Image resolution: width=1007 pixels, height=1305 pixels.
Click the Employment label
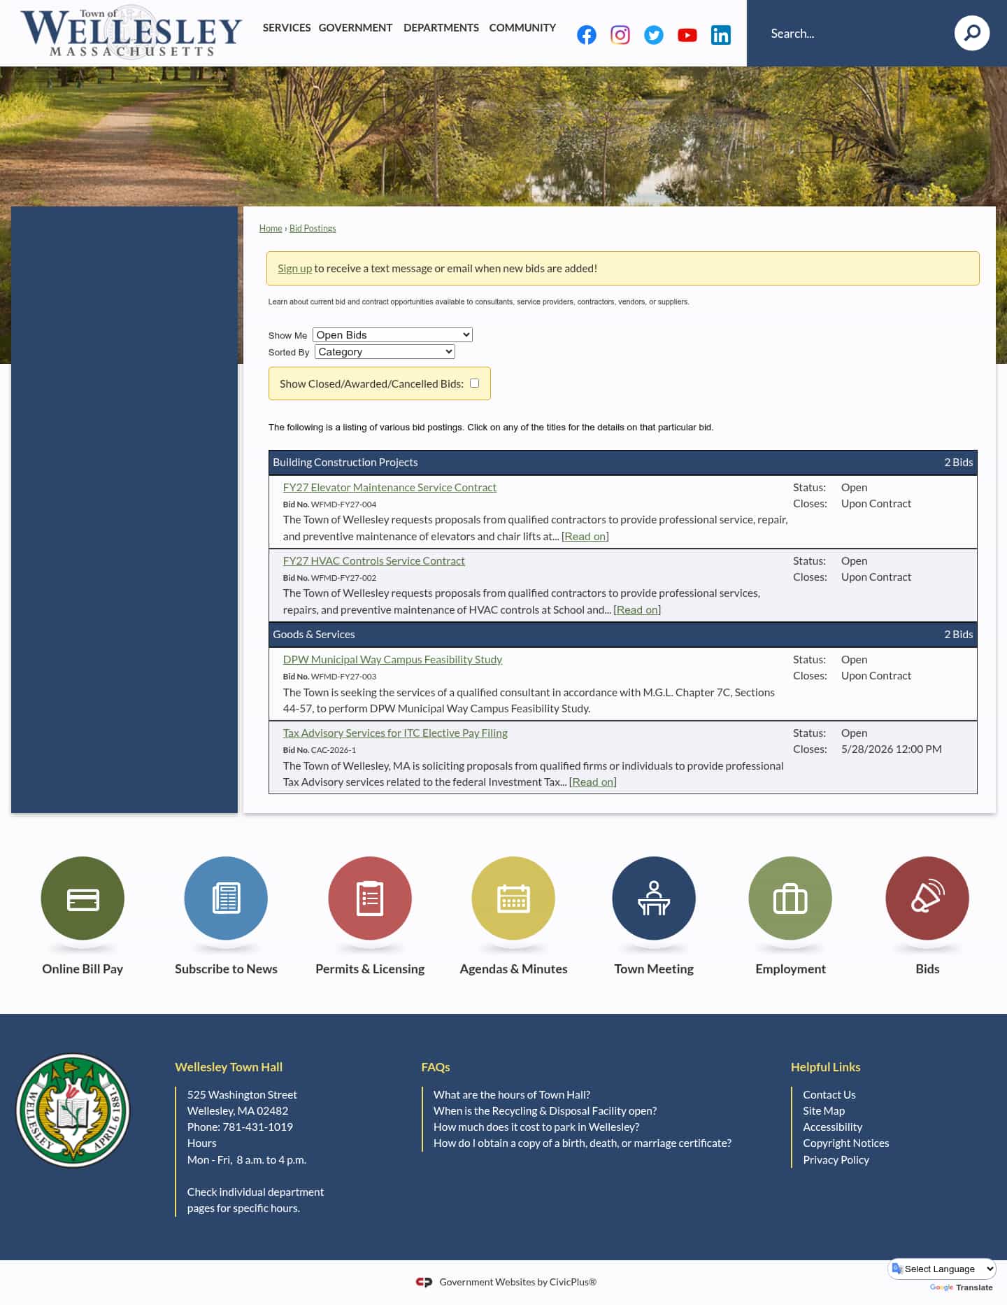(x=790, y=969)
